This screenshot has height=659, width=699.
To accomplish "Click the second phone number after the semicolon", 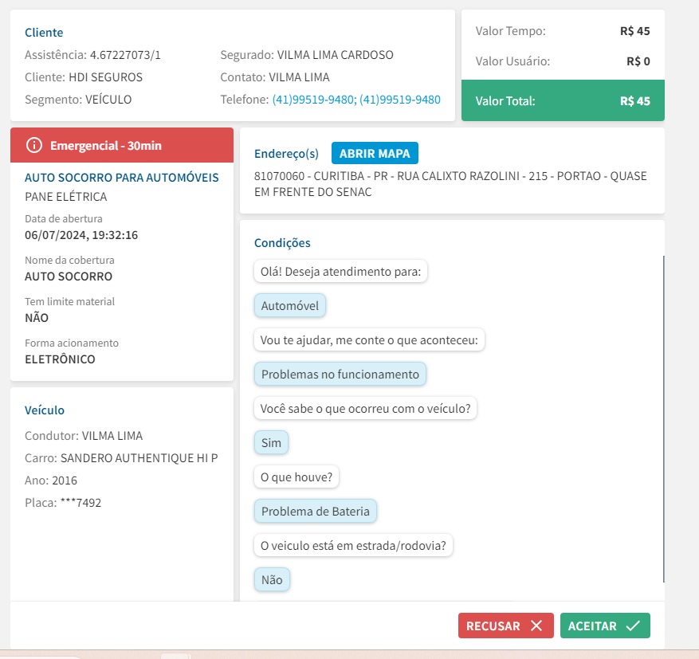I will point(400,100).
